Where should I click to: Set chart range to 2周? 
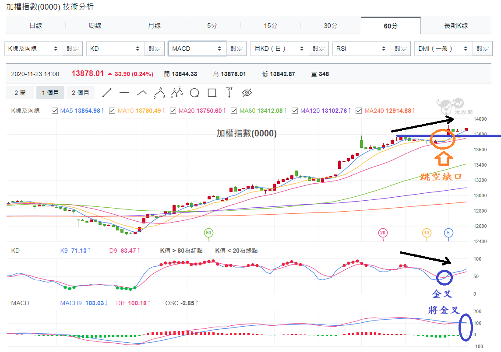click(x=20, y=93)
